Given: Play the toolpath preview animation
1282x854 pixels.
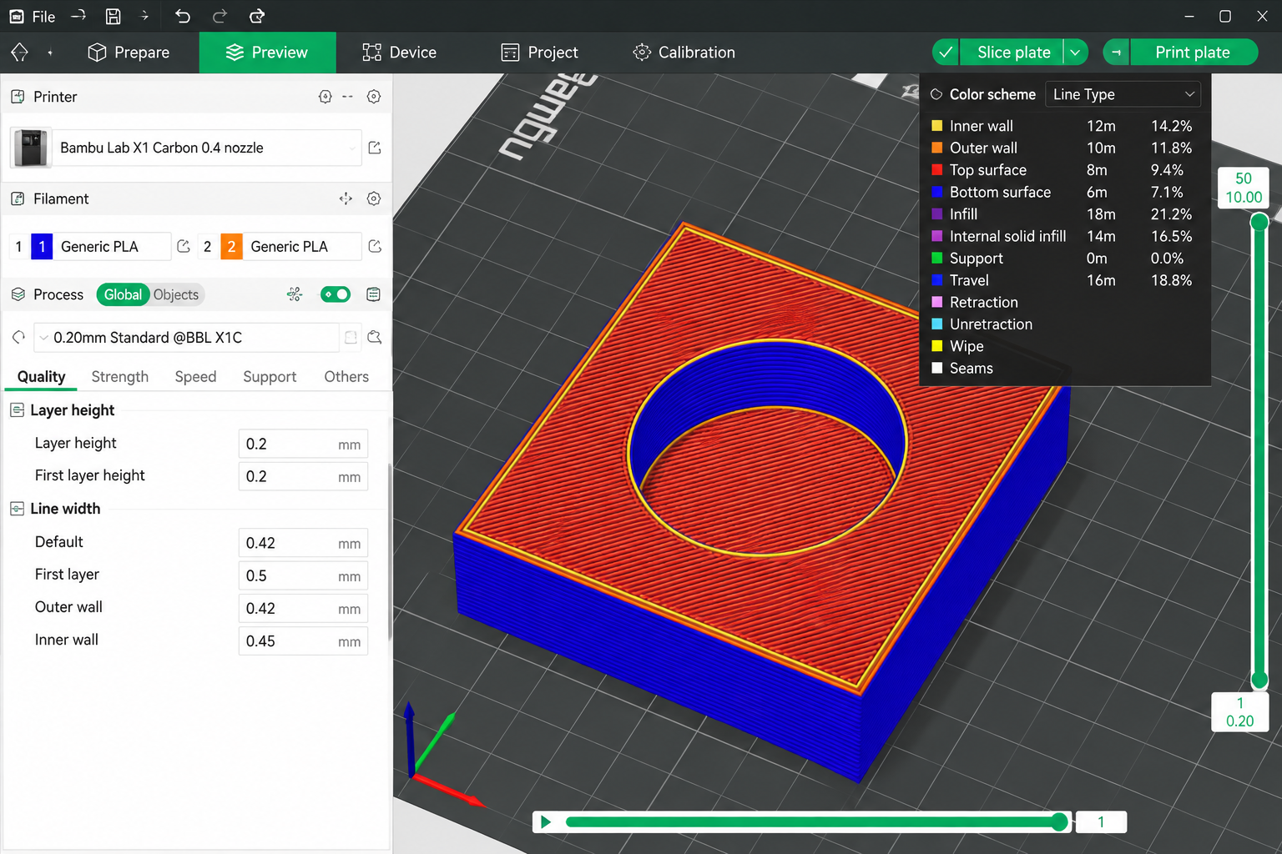Looking at the screenshot, I should click(546, 822).
